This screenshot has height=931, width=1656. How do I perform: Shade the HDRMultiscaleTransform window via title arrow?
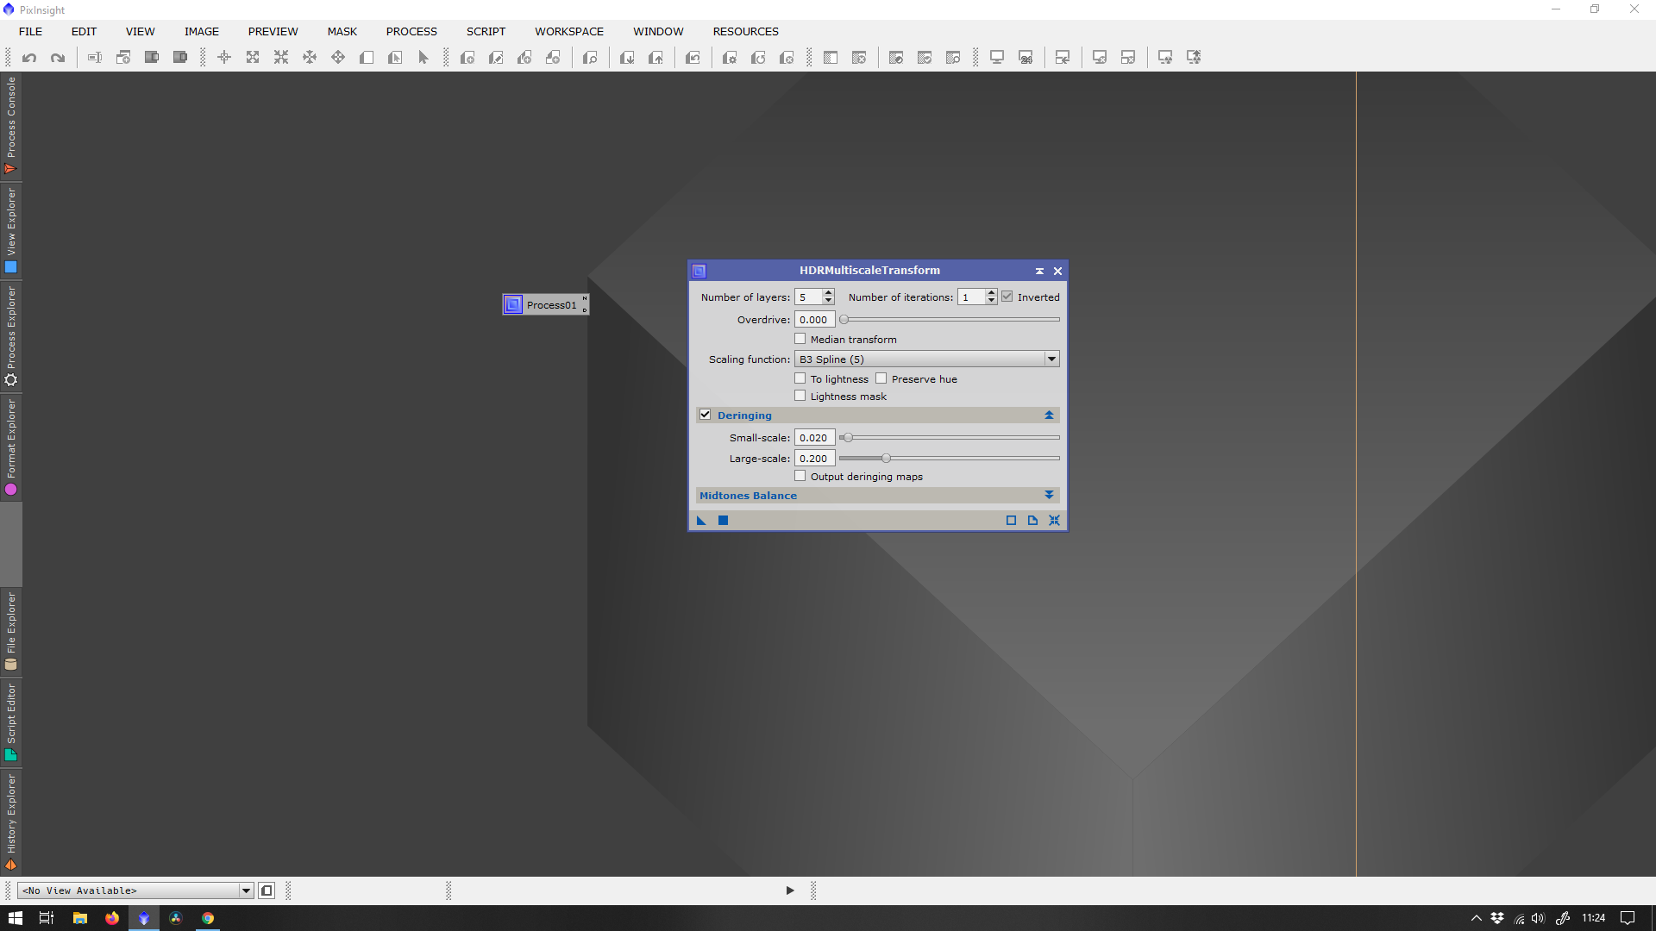pyautogui.click(x=1039, y=271)
